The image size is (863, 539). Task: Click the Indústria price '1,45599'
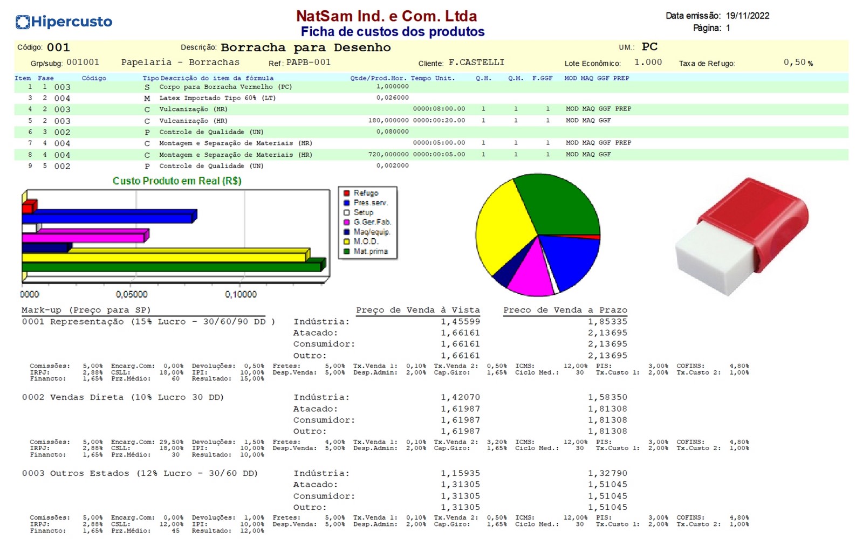[x=460, y=322]
